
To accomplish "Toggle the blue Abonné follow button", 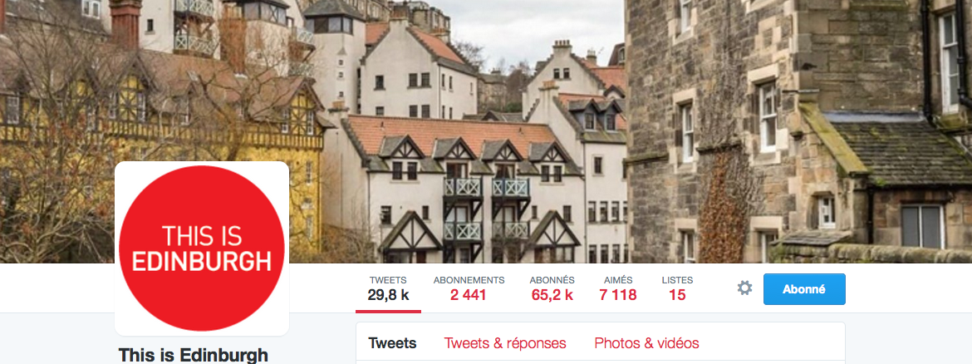I will [804, 289].
